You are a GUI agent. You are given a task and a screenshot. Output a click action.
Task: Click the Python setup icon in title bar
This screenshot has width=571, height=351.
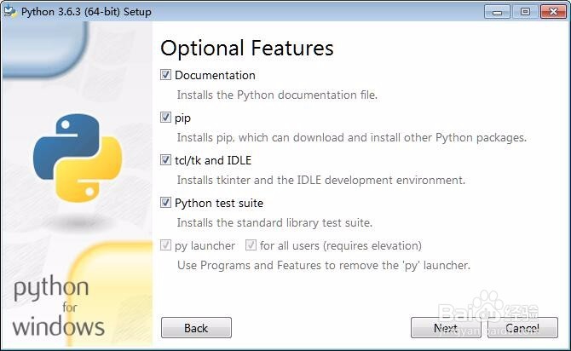pos(9,10)
